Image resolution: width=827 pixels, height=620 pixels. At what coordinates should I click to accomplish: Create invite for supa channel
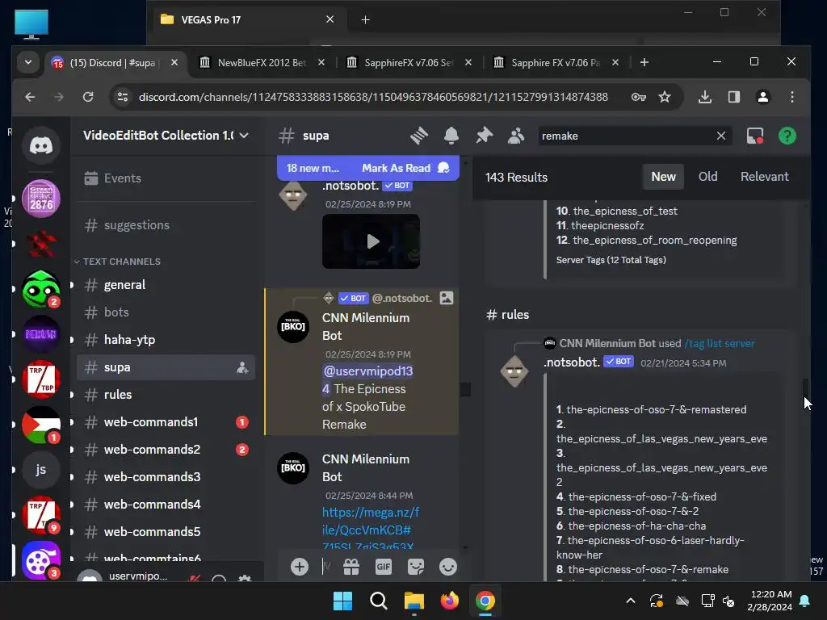coord(242,367)
